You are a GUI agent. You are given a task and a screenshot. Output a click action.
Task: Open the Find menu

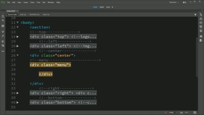[38, 2]
